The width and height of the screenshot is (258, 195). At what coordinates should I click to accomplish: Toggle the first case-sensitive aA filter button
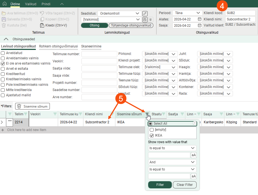click(x=194, y=155)
